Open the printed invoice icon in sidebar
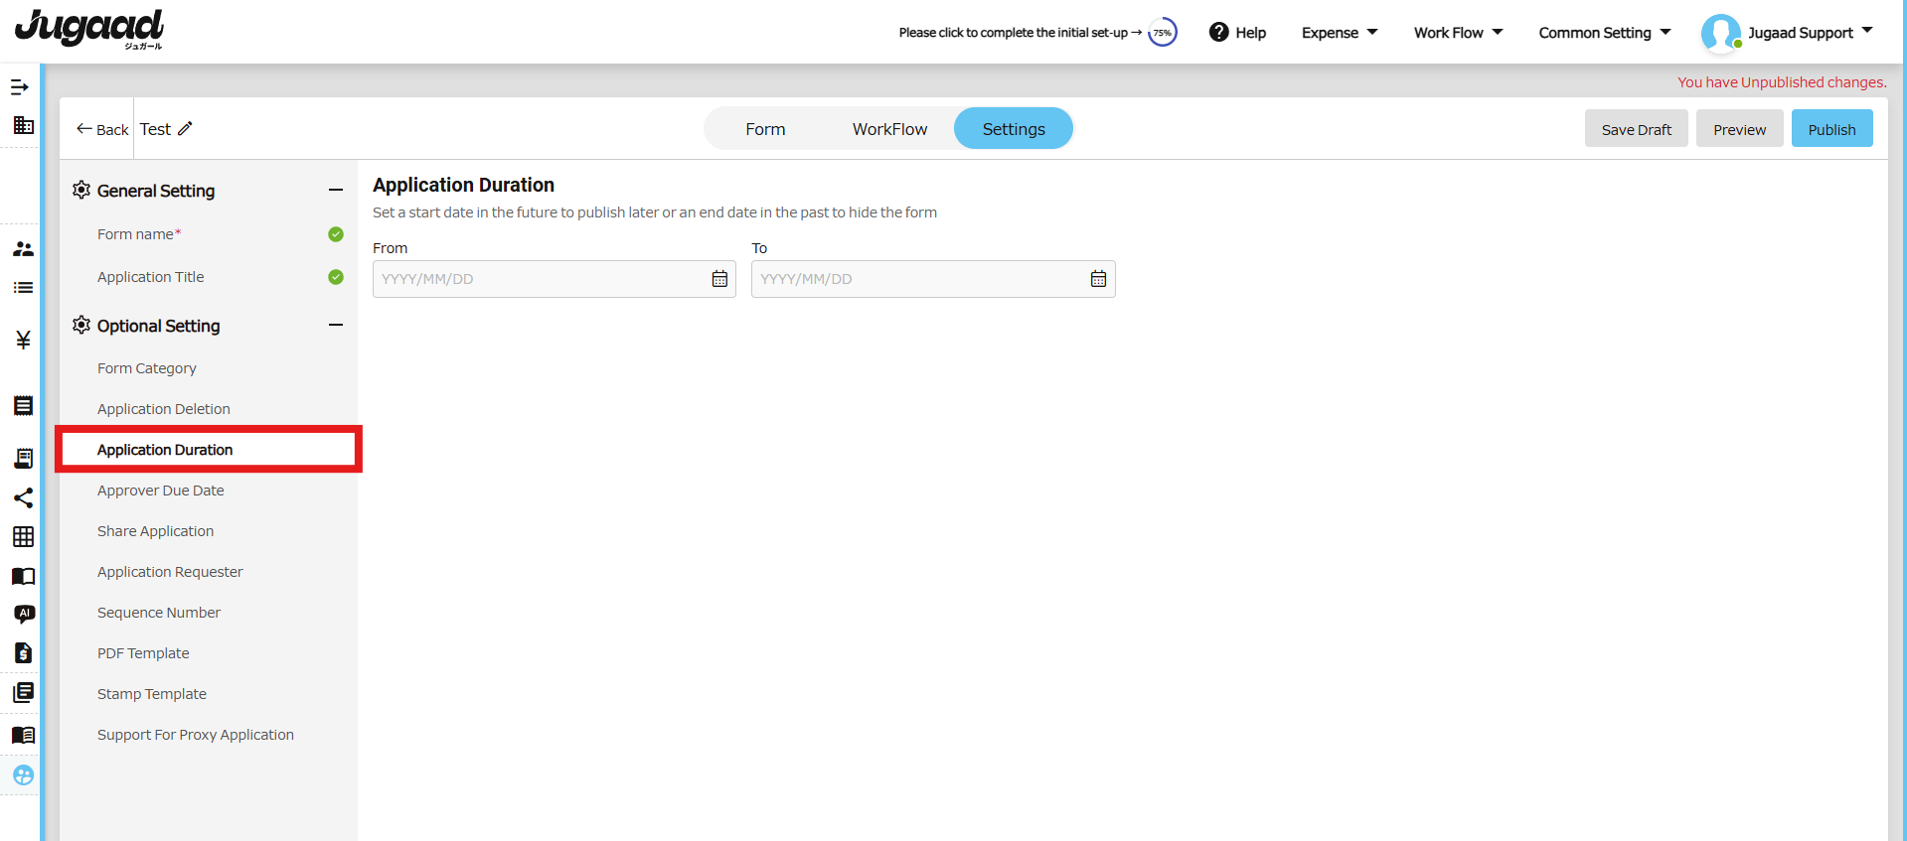Viewport: 1907px width, 841px height. tap(23, 458)
